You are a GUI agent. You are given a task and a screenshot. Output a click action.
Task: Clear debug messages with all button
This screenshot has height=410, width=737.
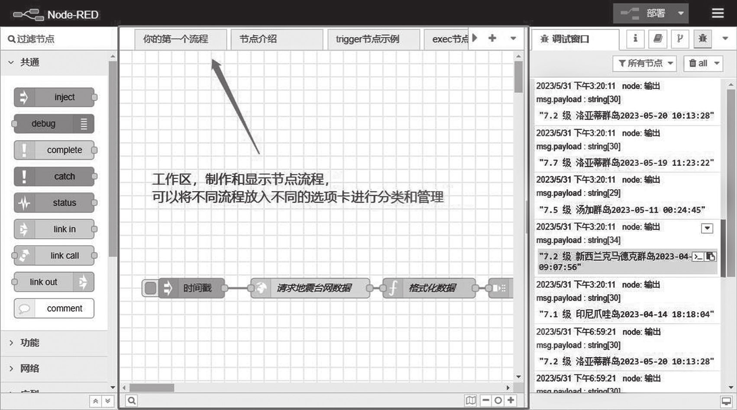click(x=698, y=64)
